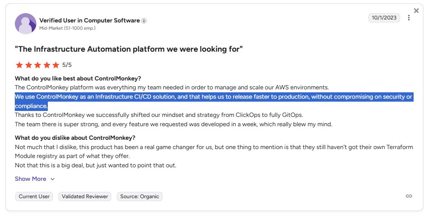The height and width of the screenshot is (216, 428).
Task: Click the second rating star
Action: tap(28, 65)
